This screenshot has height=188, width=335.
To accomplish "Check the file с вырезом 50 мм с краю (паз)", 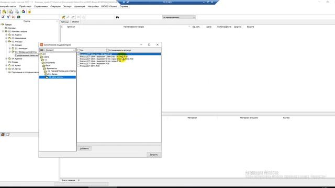I will pos(79,59).
